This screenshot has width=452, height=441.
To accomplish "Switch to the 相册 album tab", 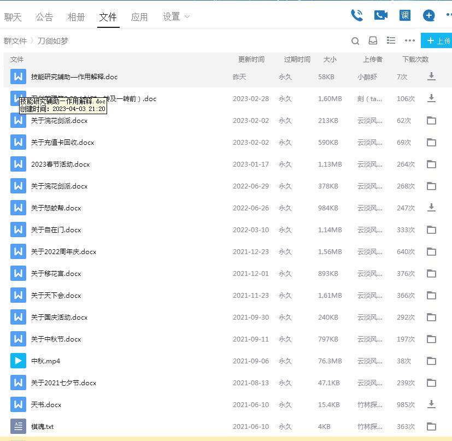I will tap(76, 17).
